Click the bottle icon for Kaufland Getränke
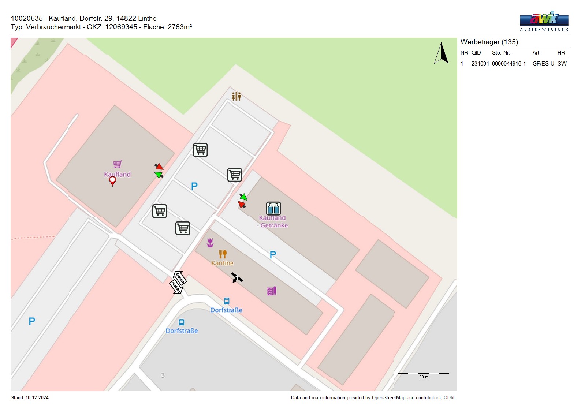The height and width of the screenshot is (411, 581). coord(273,208)
